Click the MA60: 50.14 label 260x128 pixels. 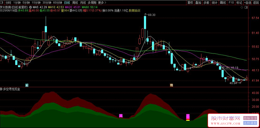coord(89,7)
